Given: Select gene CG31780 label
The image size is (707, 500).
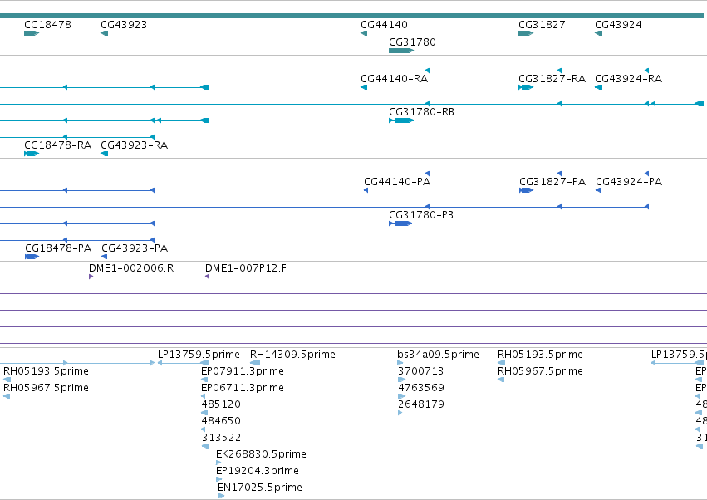Looking at the screenshot, I should pyautogui.click(x=412, y=42).
